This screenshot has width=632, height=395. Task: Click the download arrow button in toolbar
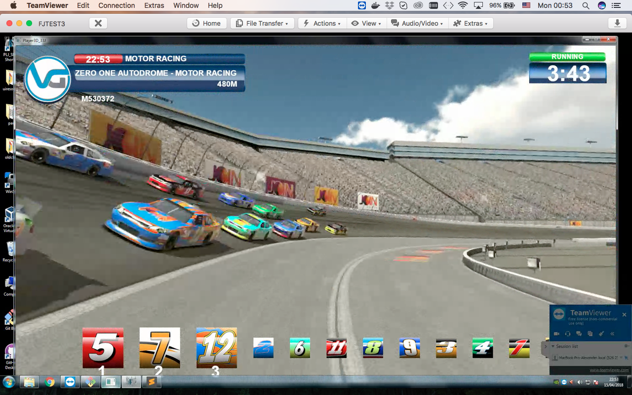(x=617, y=23)
